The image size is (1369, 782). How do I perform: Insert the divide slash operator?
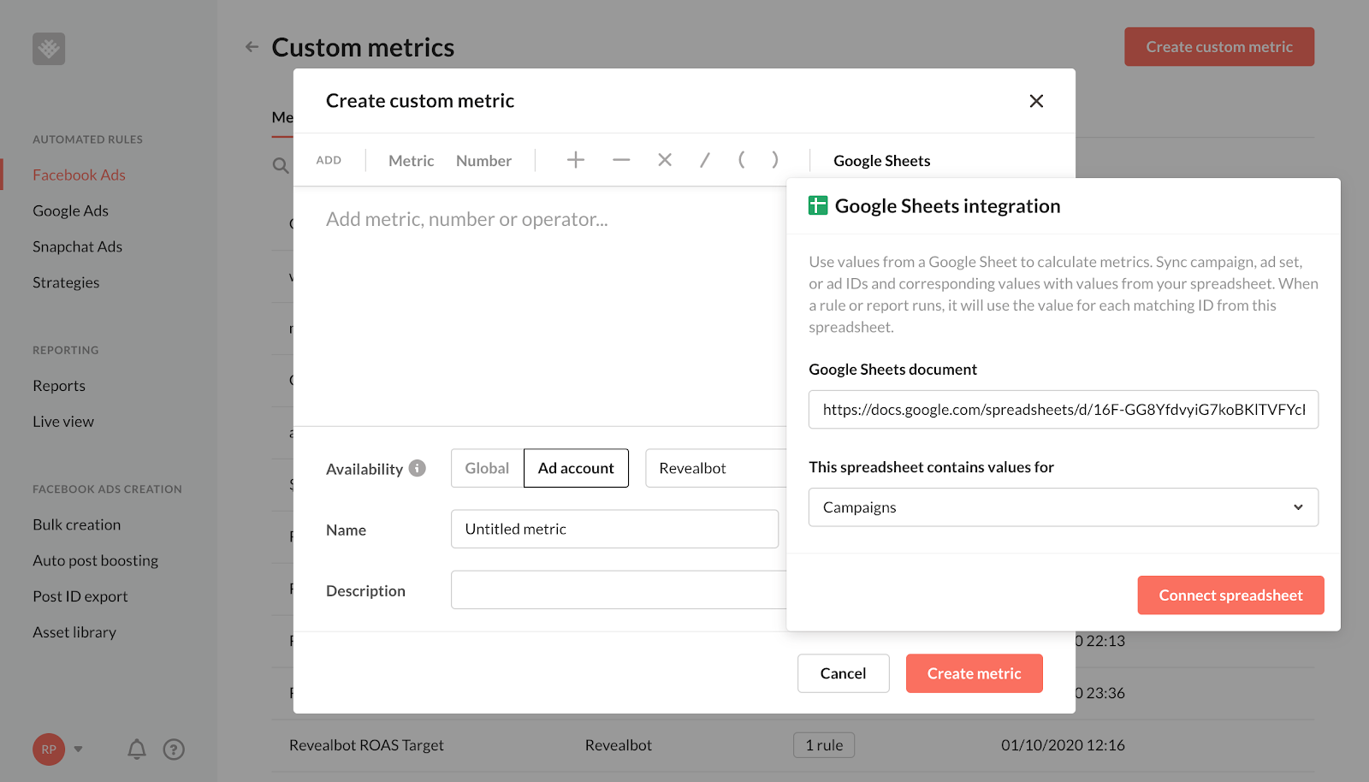704,160
